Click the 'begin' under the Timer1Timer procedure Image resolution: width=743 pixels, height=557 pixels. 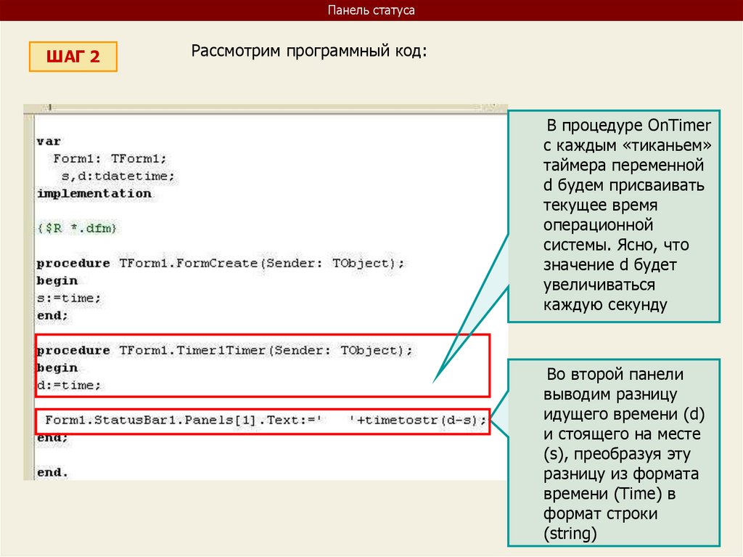[57, 367]
